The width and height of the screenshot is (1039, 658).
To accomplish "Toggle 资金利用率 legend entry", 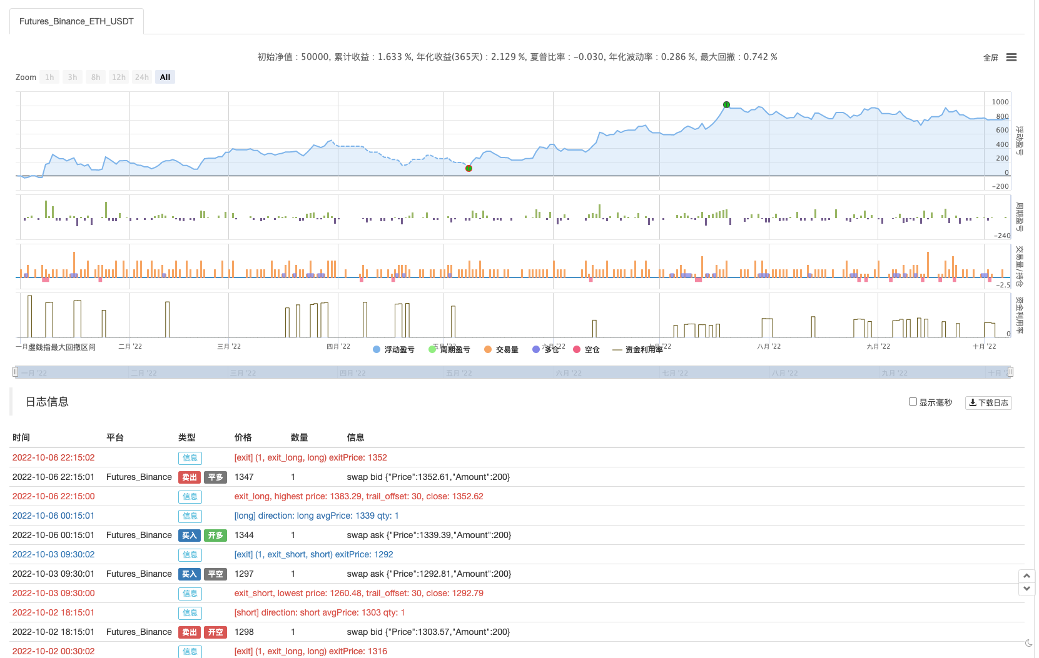I will [637, 350].
